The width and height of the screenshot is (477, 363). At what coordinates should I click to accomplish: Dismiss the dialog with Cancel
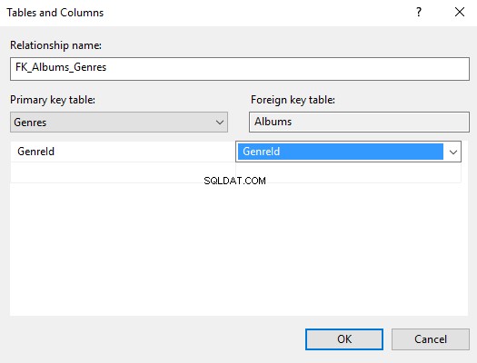click(430, 339)
